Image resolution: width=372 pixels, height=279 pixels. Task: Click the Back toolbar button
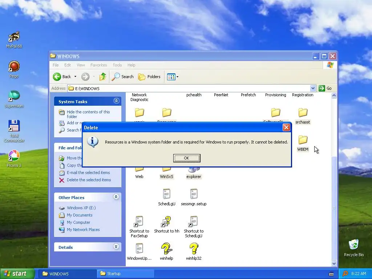point(62,77)
